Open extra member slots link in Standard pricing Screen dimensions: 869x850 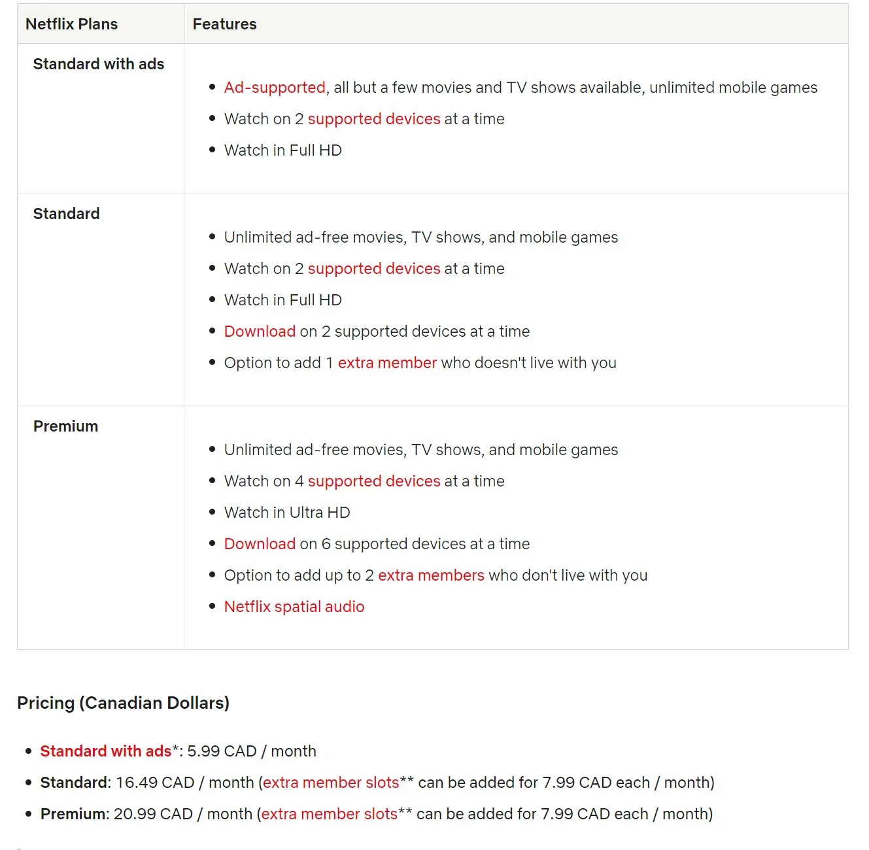tap(331, 783)
